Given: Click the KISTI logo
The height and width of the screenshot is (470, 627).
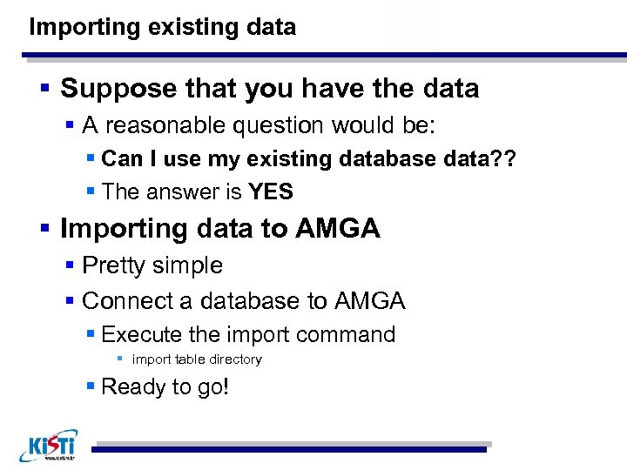Looking at the screenshot, I should click(x=48, y=444).
